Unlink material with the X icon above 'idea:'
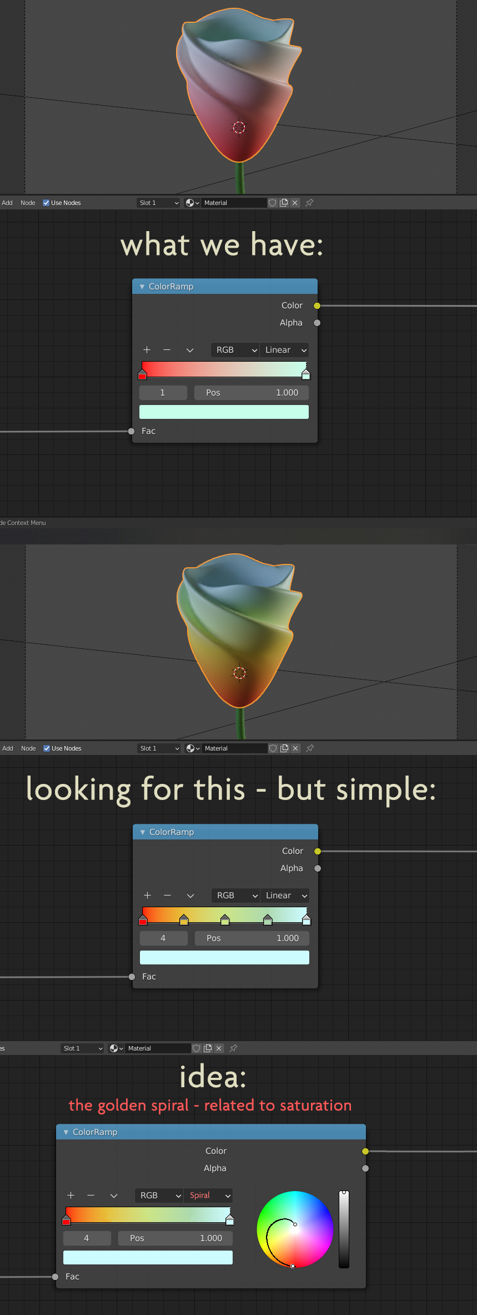Viewport: 477px width, 1315px height. [x=219, y=1048]
